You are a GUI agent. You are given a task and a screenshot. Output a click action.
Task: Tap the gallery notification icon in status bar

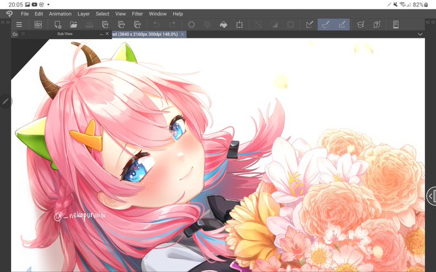(x=27, y=4)
